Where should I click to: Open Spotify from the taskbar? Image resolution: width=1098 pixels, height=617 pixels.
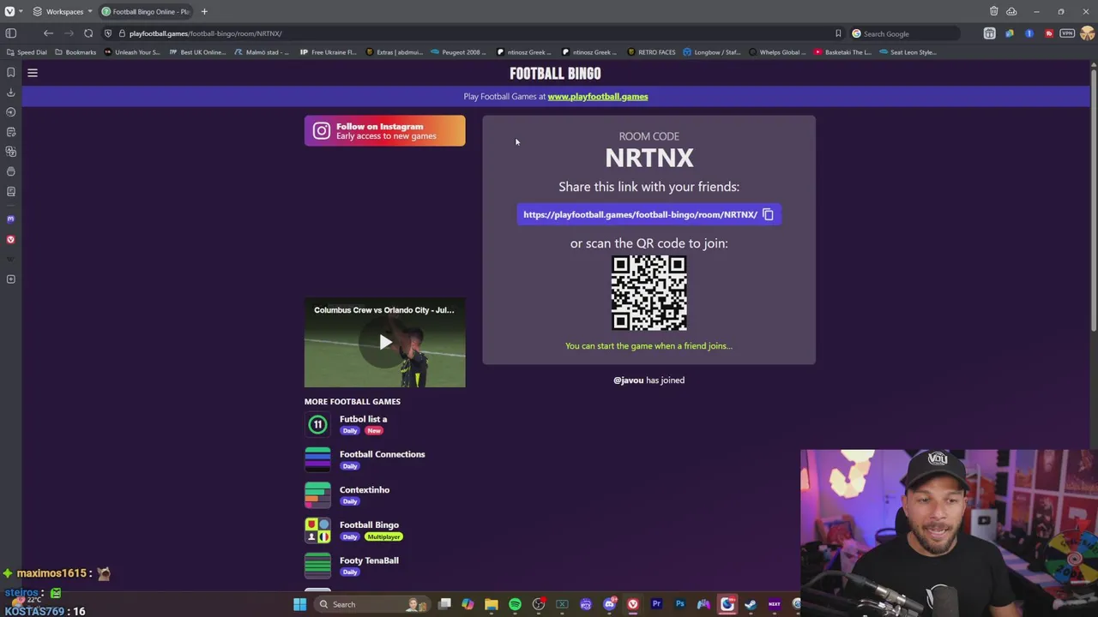(515, 604)
